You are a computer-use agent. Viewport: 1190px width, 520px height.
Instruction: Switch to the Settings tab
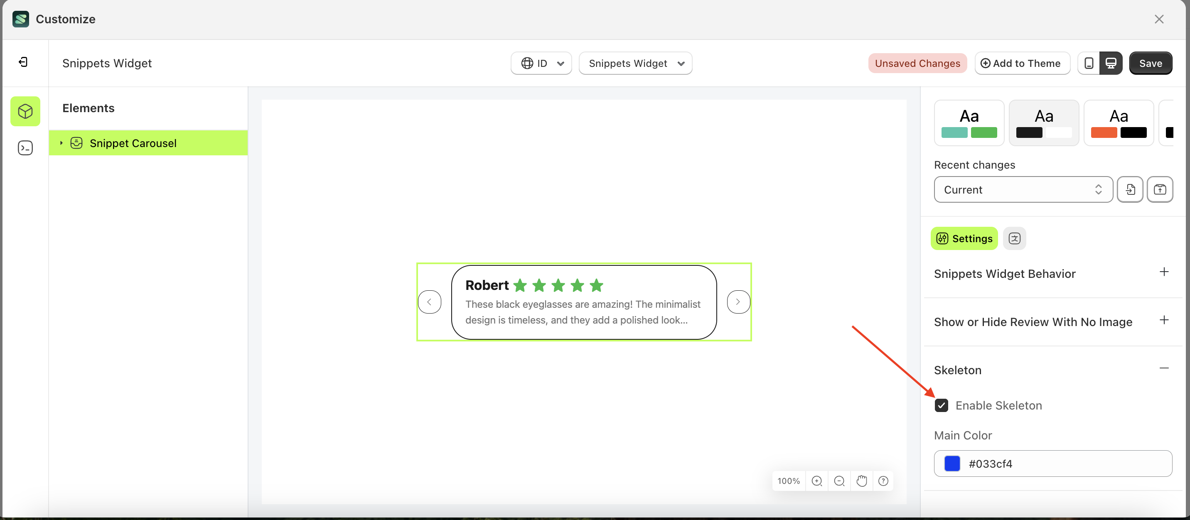pos(964,238)
